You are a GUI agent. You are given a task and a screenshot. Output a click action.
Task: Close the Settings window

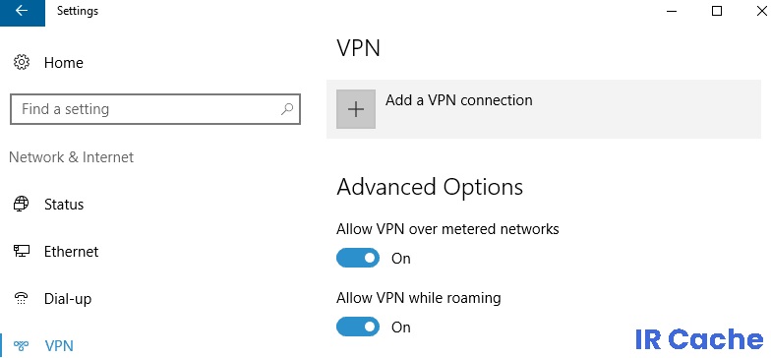761,11
